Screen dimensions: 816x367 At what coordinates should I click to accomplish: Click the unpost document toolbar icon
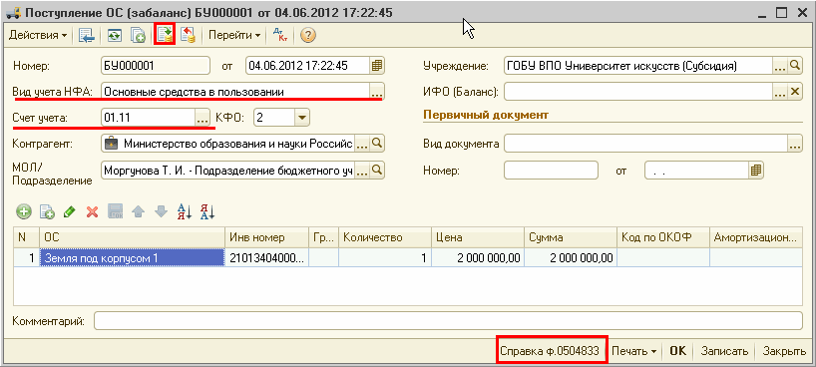click(188, 35)
